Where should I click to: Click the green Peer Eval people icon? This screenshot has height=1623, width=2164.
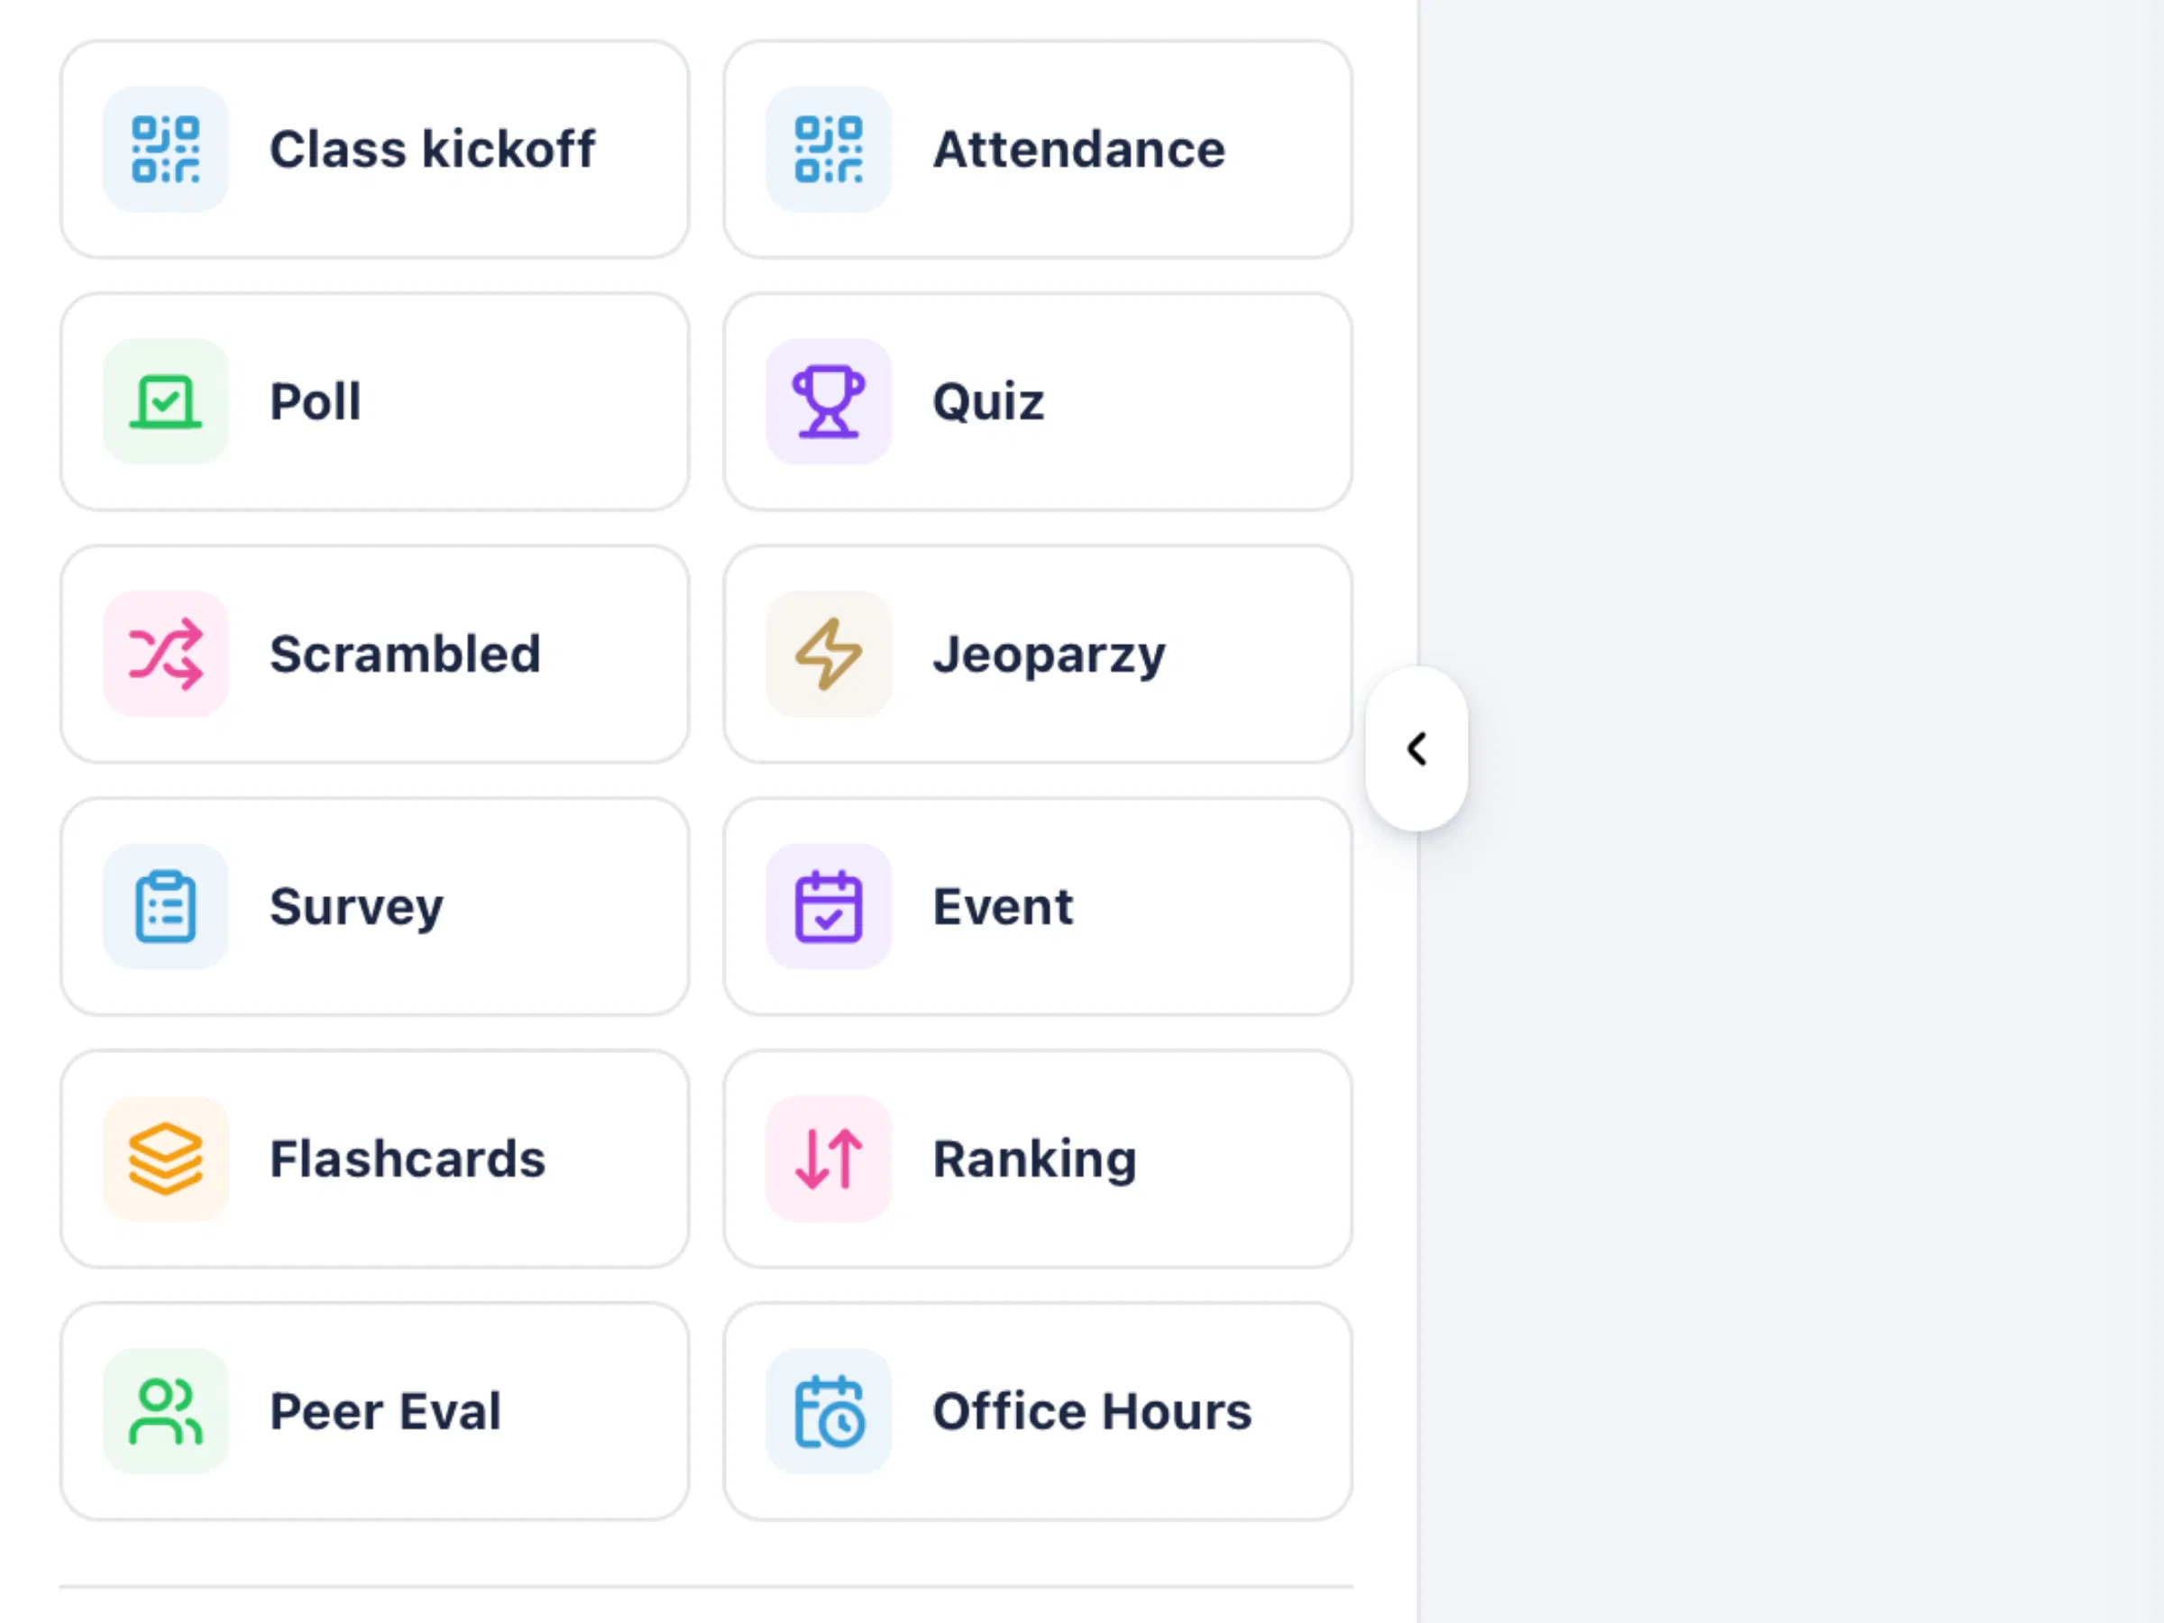165,1411
